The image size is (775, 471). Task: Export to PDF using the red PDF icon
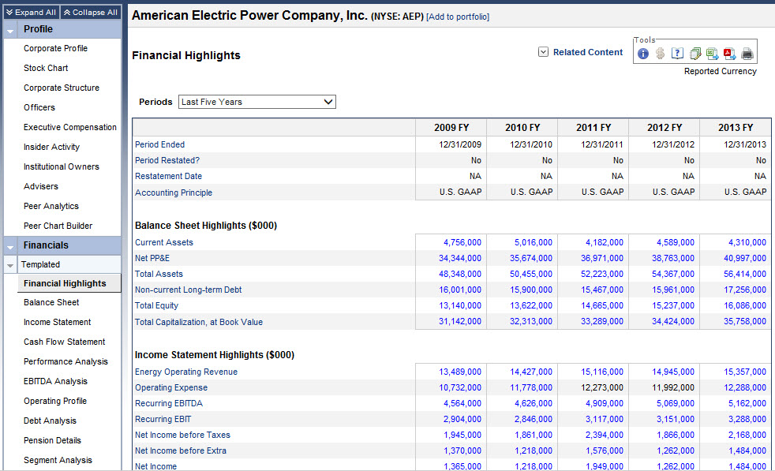click(729, 54)
